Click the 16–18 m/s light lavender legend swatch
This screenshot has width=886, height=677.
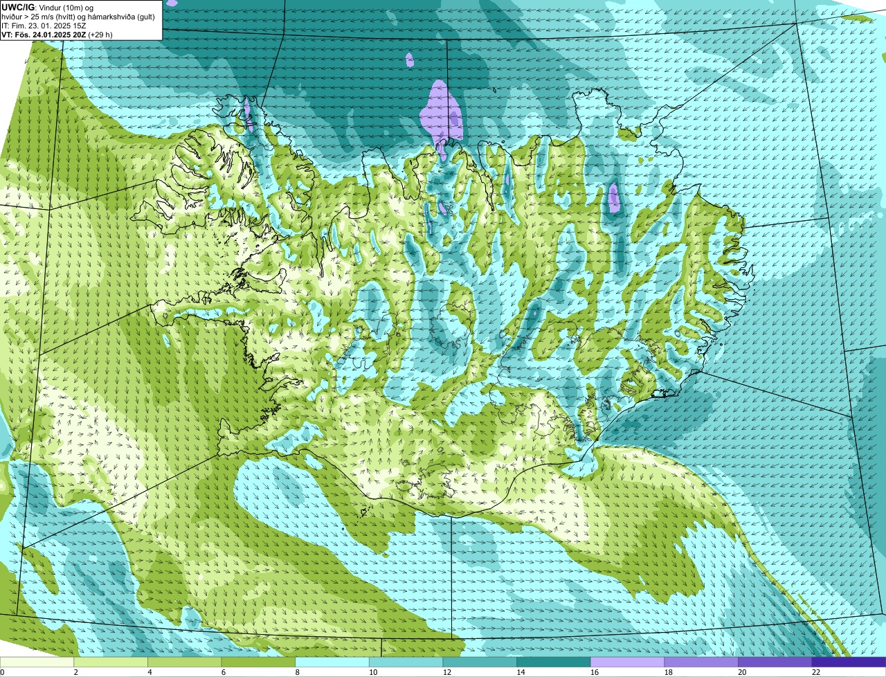click(627, 662)
